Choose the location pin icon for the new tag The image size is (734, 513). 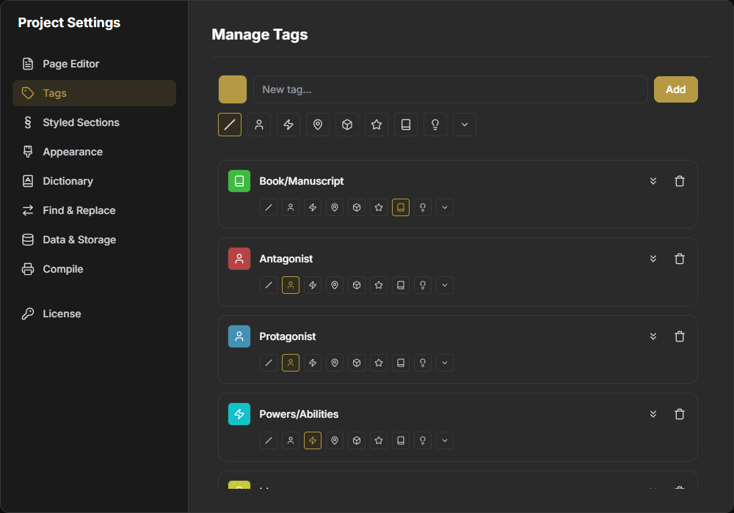point(317,125)
